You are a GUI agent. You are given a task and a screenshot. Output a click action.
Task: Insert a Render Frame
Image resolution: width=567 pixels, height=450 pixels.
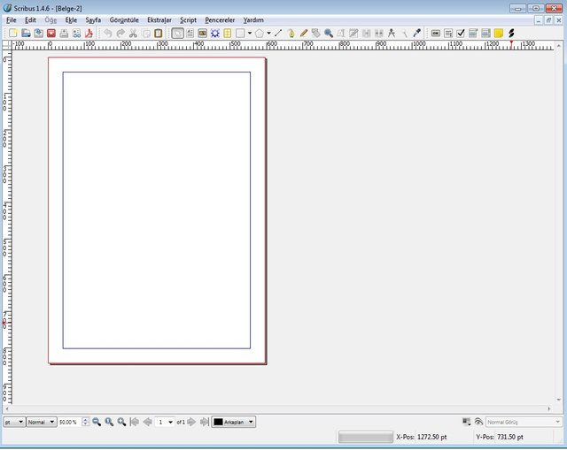pyautogui.click(x=215, y=34)
